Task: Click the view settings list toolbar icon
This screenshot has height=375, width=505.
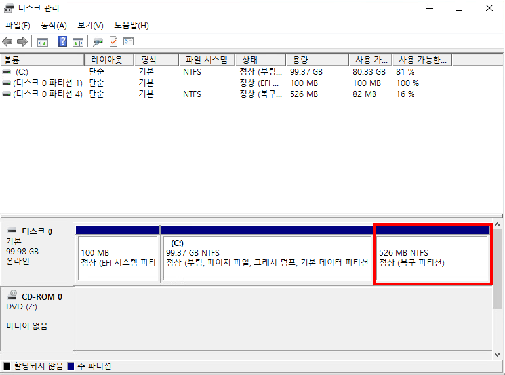Action: [x=129, y=41]
